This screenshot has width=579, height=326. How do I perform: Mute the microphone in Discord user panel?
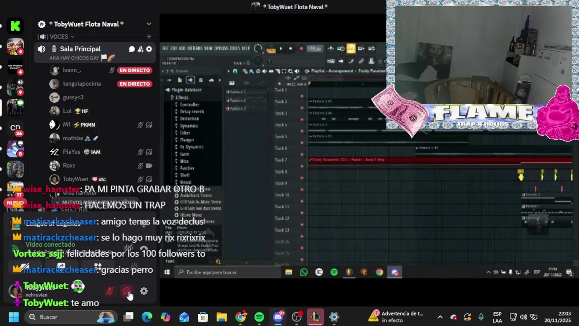coord(110,292)
